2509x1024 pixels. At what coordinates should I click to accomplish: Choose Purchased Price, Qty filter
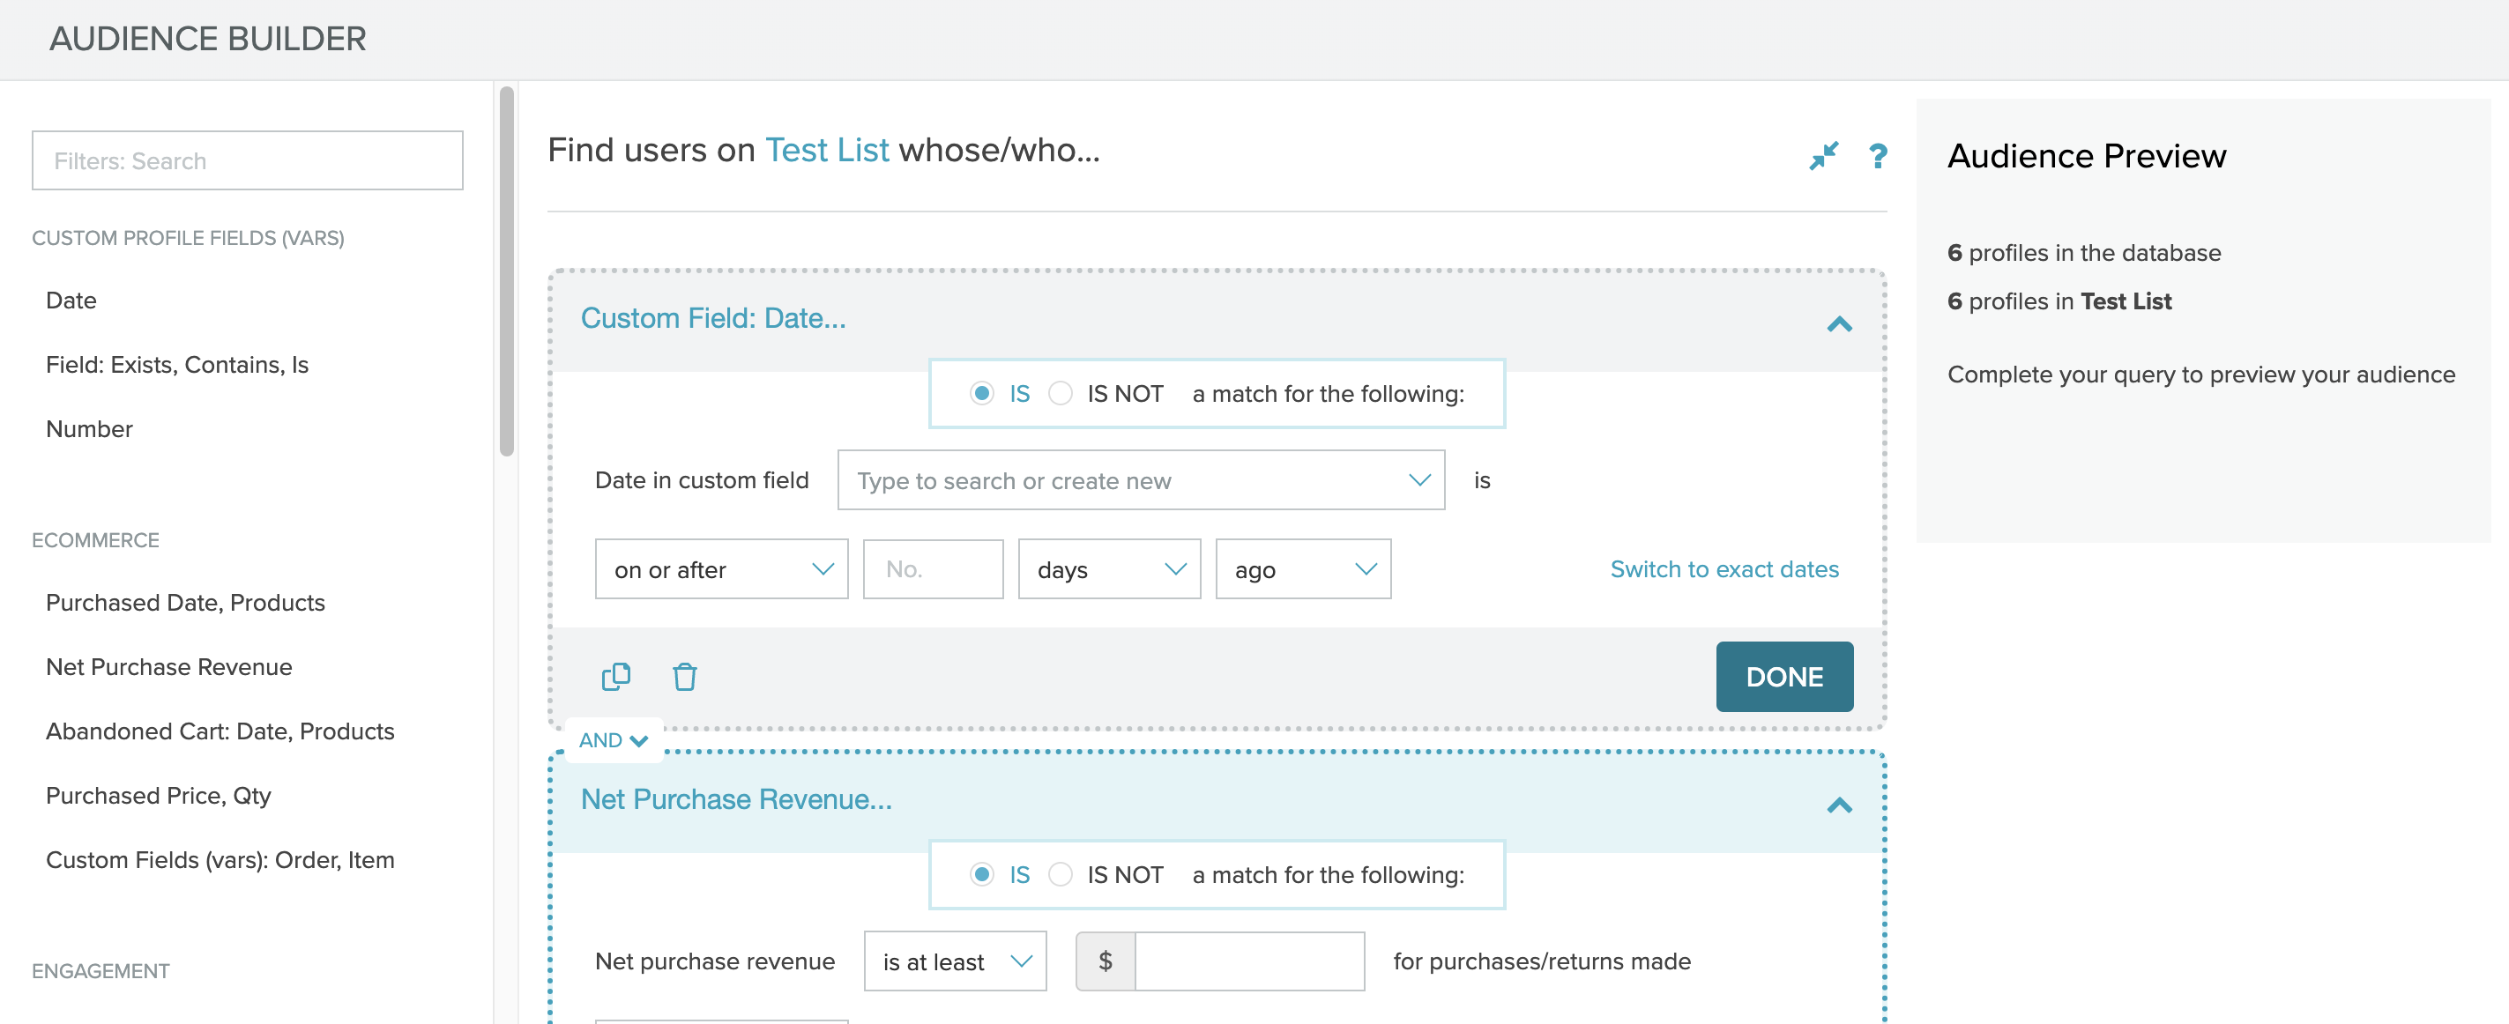click(x=158, y=795)
